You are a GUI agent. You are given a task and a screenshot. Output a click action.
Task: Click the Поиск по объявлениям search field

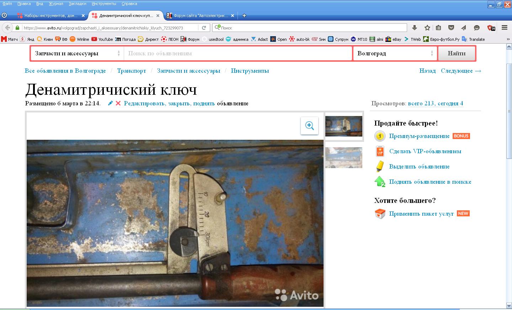tap(238, 54)
